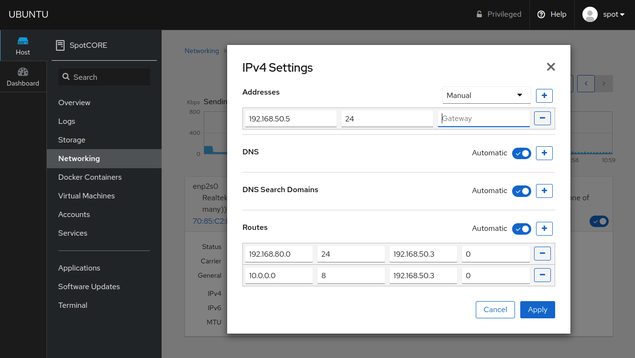Click the SpotCORE host icon
This screenshot has height=358, width=635.
(60, 45)
